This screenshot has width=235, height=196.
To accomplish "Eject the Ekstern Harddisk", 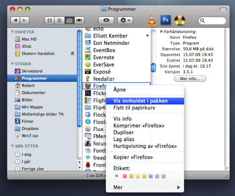I will pyautogui.click(x=72, y=53).
